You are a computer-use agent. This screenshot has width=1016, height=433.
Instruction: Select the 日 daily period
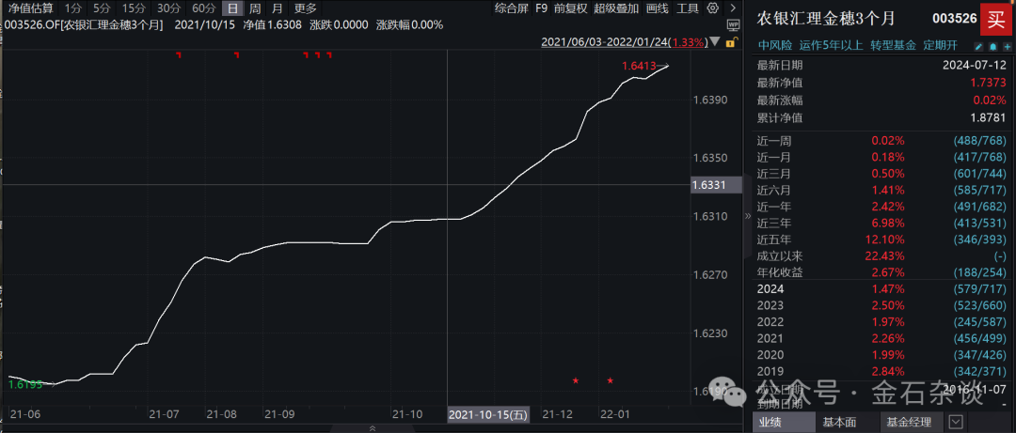pyautogui.click(x=232, y=8)
